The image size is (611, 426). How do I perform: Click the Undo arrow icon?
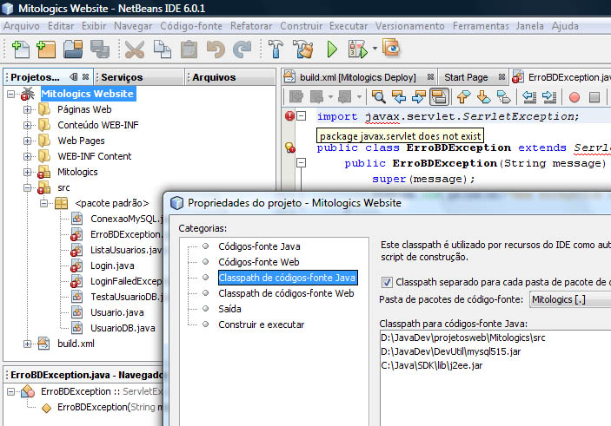[216, 49]
